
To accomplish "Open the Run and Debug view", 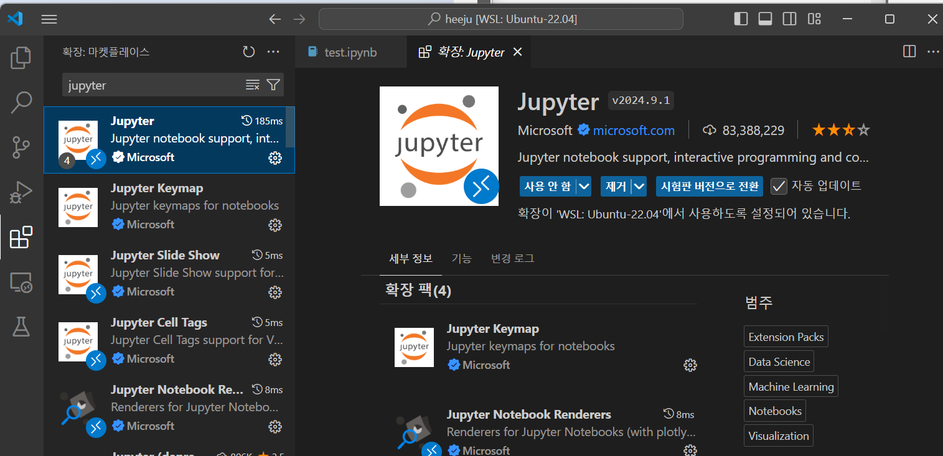I will point(21,192).
